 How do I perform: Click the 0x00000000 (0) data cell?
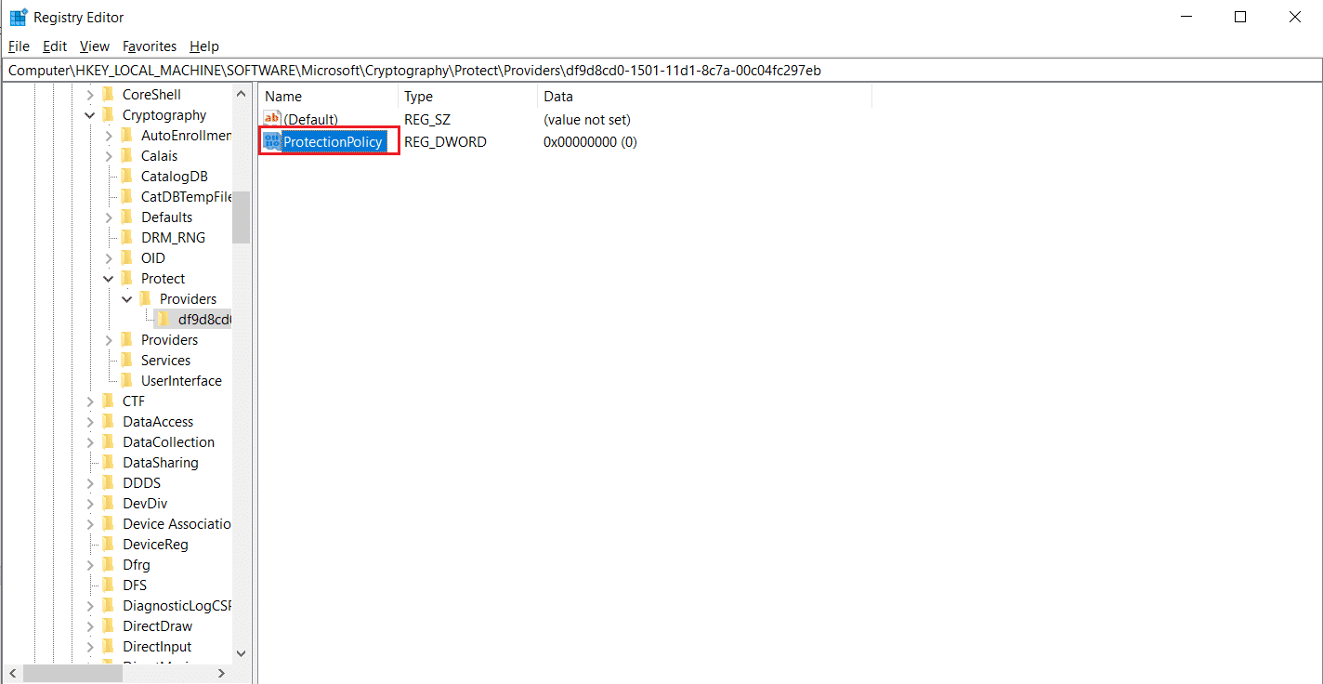coord(590,142)
